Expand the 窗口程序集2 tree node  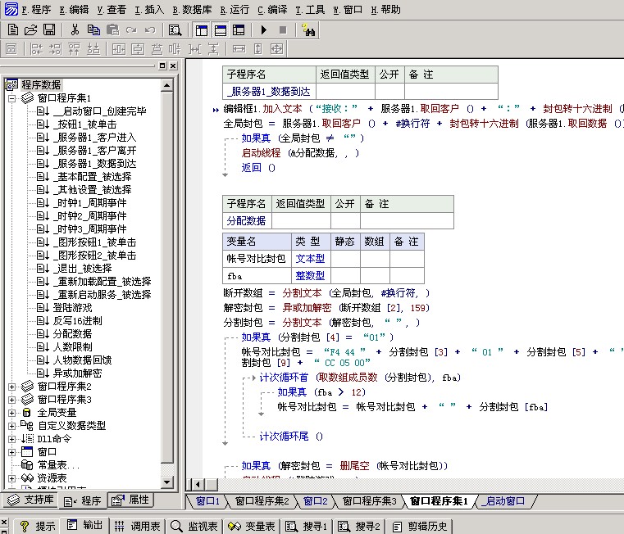[12, 387]
